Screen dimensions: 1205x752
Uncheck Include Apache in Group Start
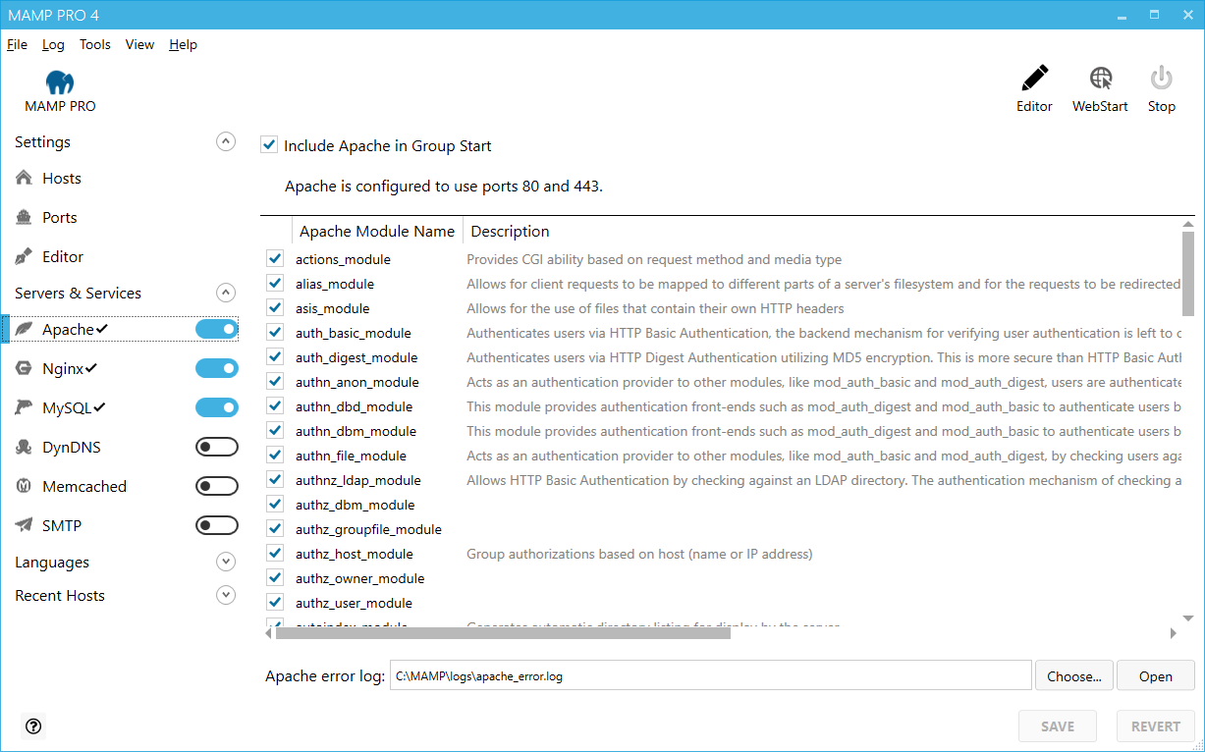coord(269,145)
